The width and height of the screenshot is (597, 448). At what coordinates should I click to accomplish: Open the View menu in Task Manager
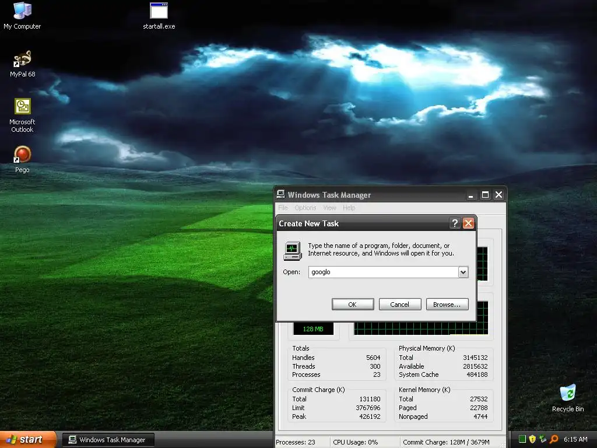click(330, 208)
